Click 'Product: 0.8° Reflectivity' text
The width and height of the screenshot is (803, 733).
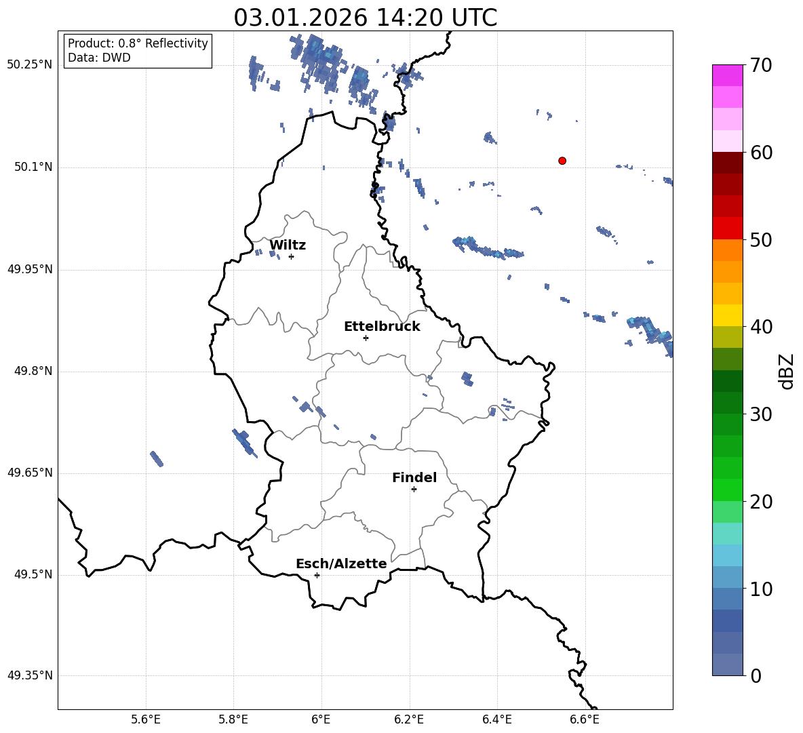138,43
